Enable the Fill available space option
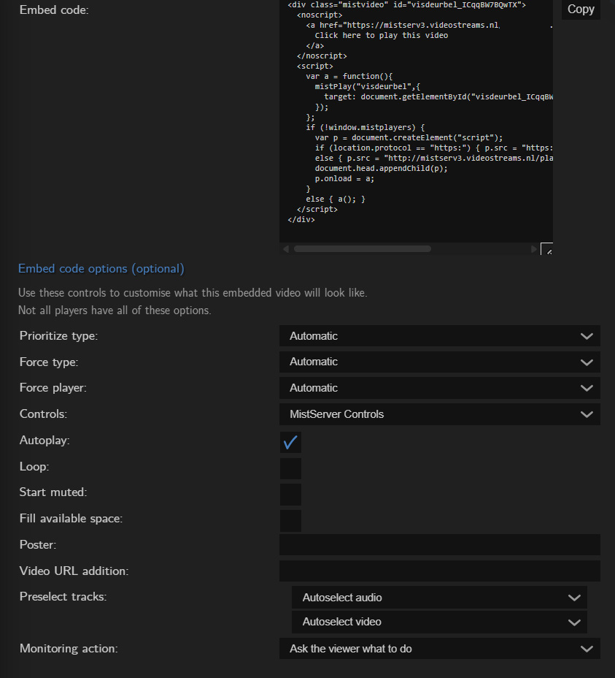 [290, 521]
